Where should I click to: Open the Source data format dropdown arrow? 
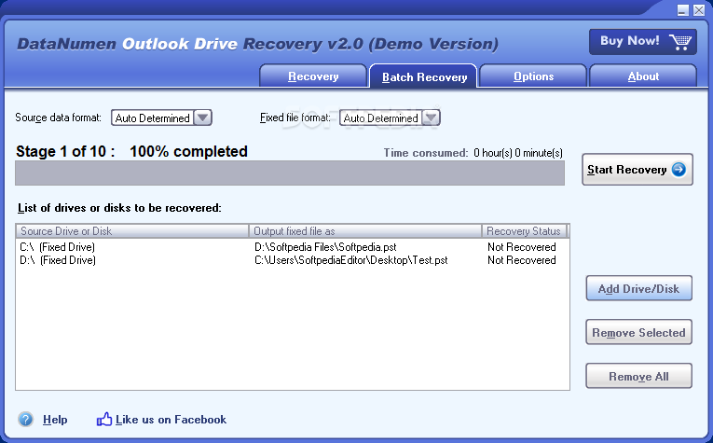203,118
